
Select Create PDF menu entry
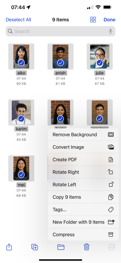tap(83, 159)
